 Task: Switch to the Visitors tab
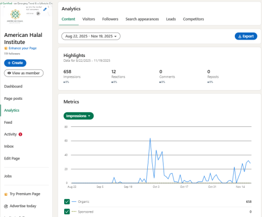89,19
